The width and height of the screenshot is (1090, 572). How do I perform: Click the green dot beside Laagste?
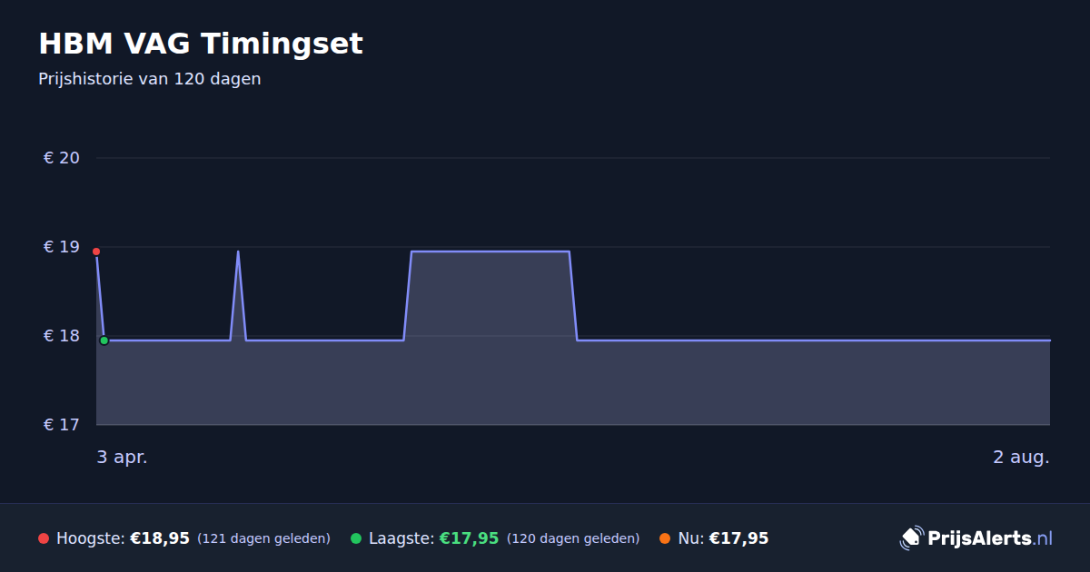tap(356, 538)
